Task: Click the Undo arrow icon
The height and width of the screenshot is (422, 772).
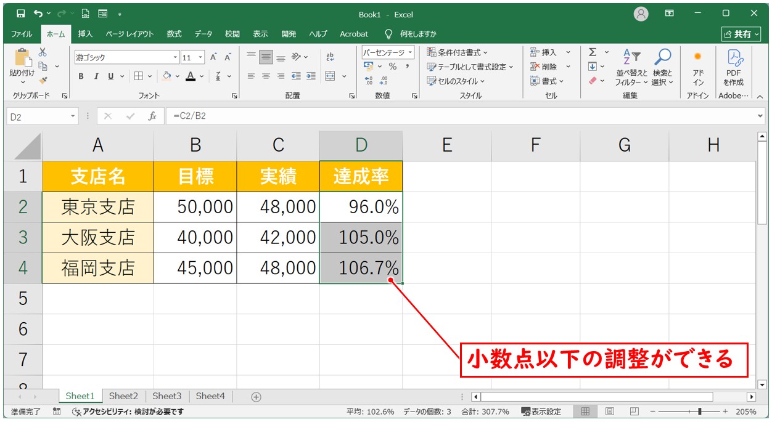Action: 39,14
